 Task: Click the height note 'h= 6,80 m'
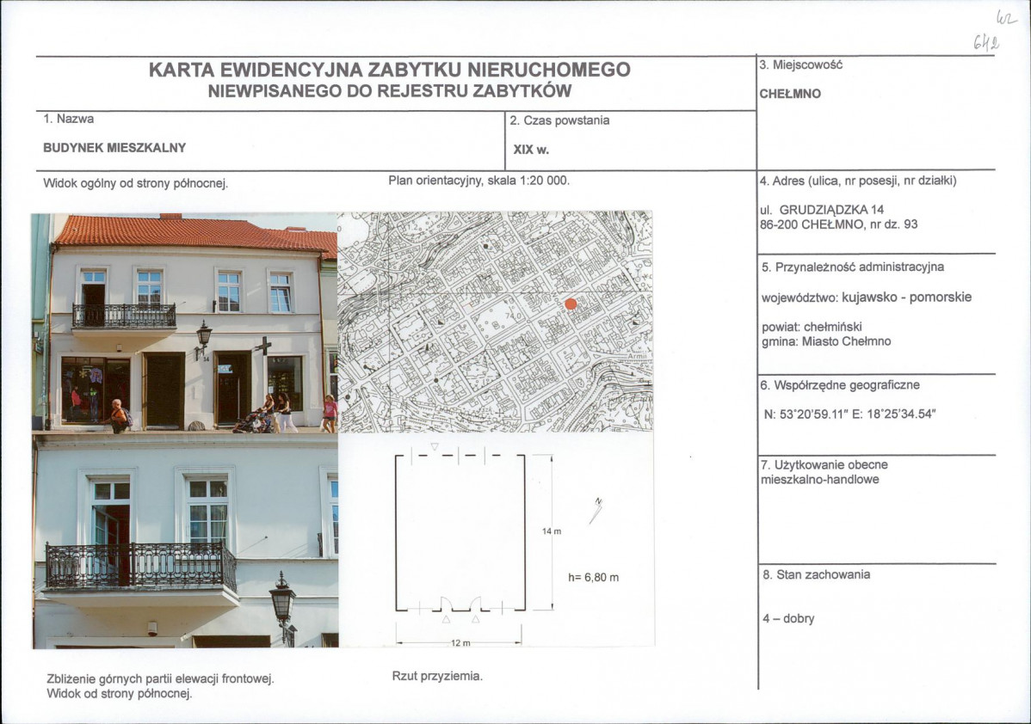(593, 578)
